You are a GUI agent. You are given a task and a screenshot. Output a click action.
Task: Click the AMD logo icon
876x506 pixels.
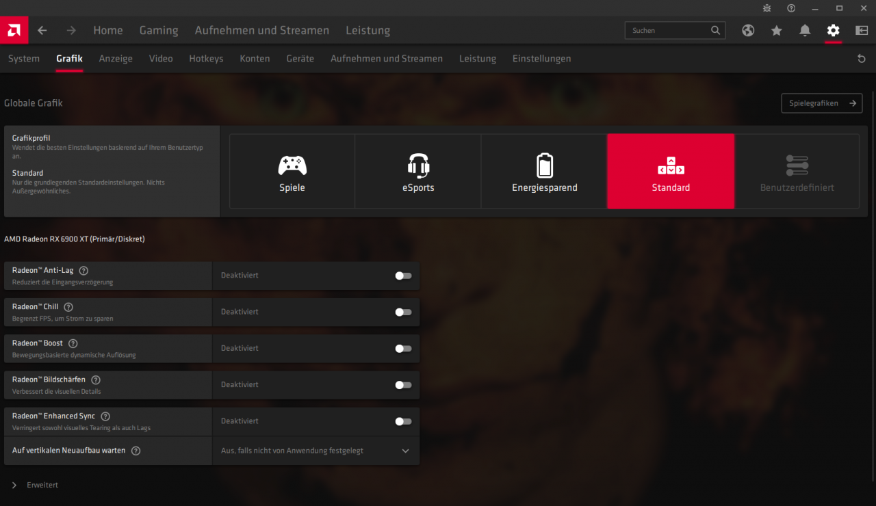tap(14, 30)
